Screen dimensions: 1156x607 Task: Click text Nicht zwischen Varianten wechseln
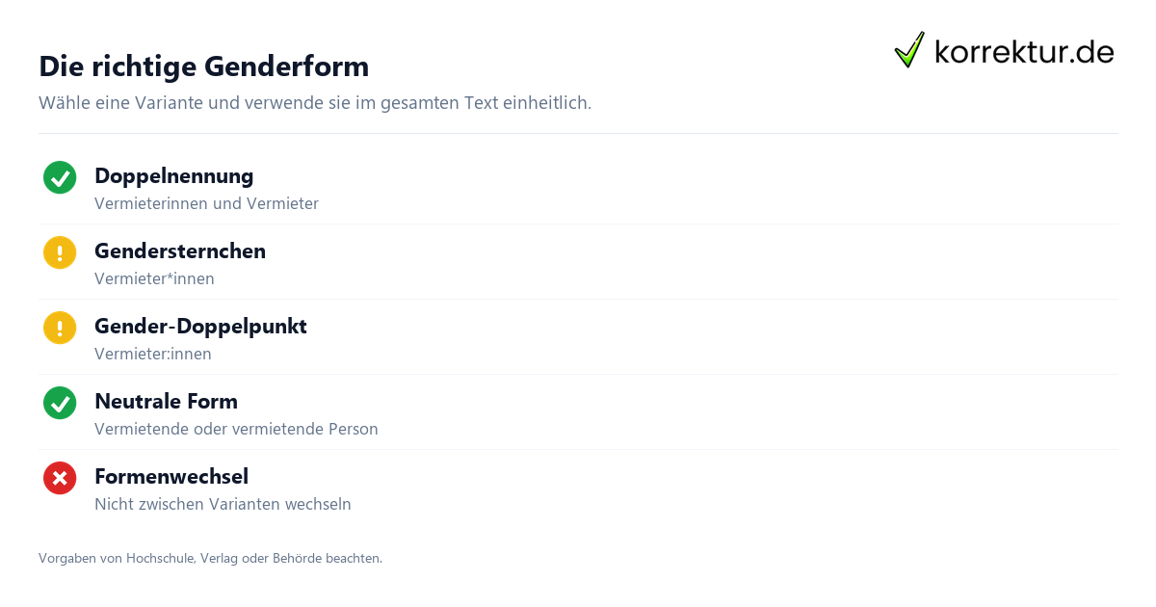pyautogui.click(x=223, y=504)
